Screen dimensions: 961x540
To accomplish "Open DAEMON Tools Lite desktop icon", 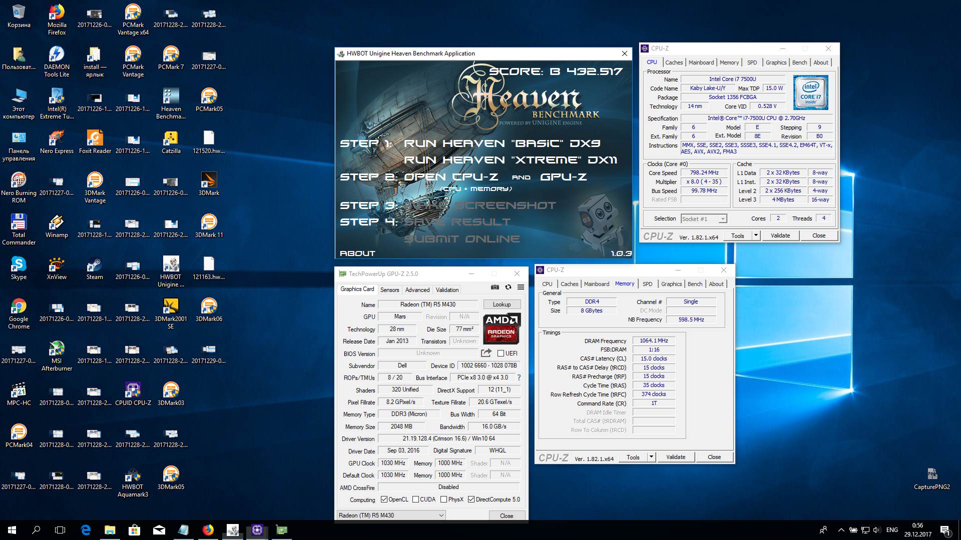I will point(57,62).
